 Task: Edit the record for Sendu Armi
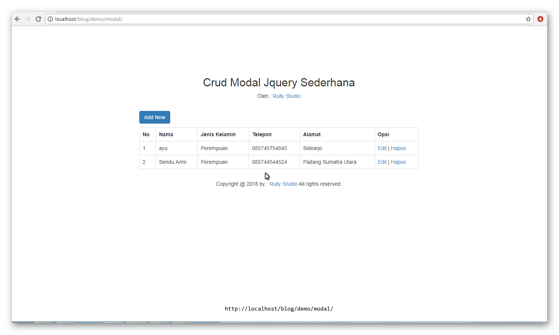tap(382, 162)
